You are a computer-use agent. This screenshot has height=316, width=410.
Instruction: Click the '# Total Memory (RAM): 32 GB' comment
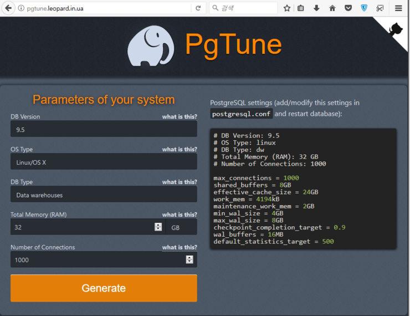[265, 157]
